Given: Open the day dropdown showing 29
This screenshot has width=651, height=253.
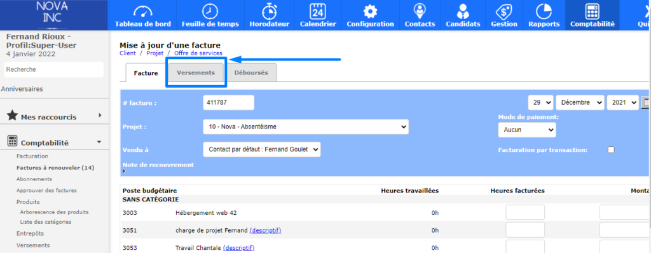Looking at the screenshot, I should tap(540, 102).
